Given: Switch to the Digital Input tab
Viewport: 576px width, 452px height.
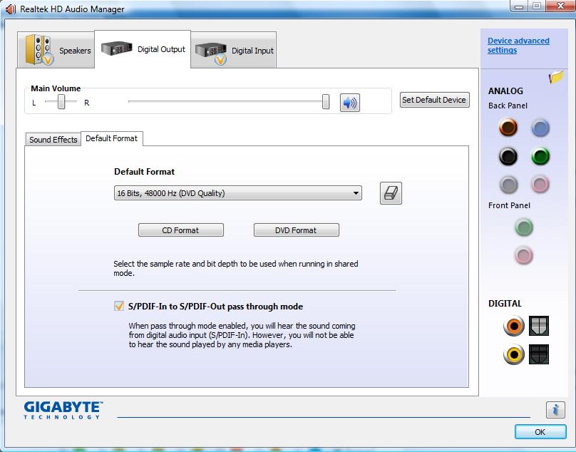Looking at the screenshot, I should (234, 51).
